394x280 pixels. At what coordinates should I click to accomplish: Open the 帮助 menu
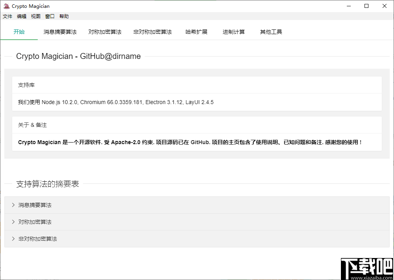click(x=64, y=16)
